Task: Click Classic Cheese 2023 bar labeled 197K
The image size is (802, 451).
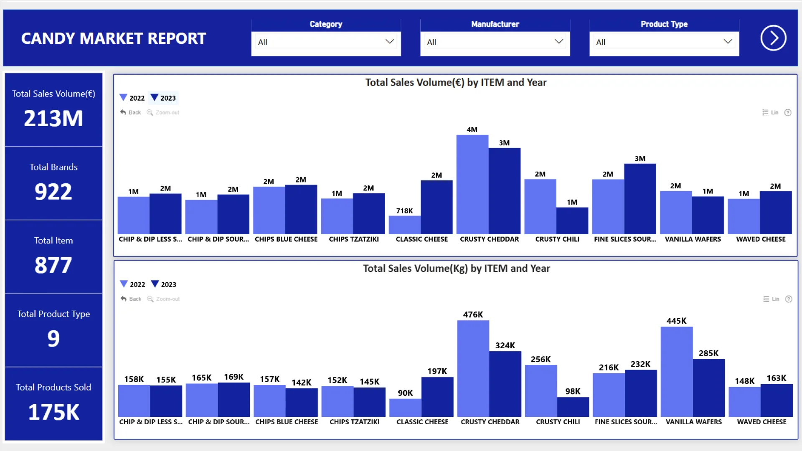Action: click(437, 397)
